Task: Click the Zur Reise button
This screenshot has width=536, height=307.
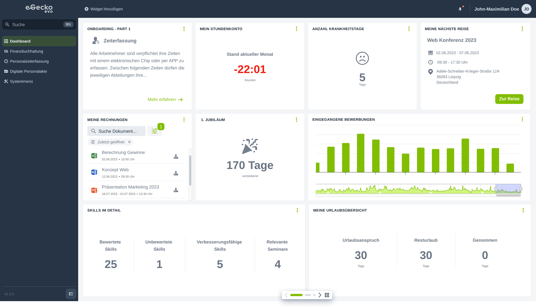Action: click(509, 99)
